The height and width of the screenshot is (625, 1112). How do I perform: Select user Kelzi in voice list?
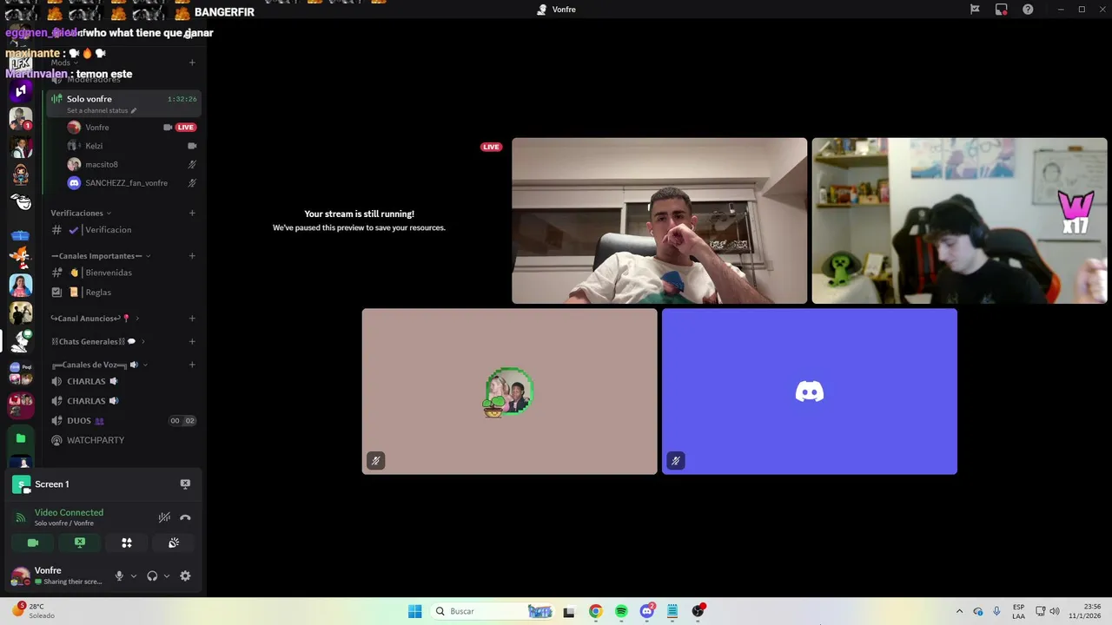pyautogui.click(x=131, y=146)
